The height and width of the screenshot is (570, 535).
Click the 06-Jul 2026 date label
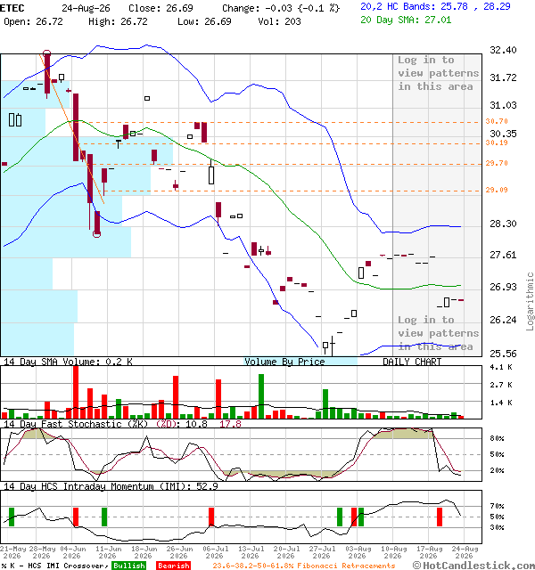(215, 552)
